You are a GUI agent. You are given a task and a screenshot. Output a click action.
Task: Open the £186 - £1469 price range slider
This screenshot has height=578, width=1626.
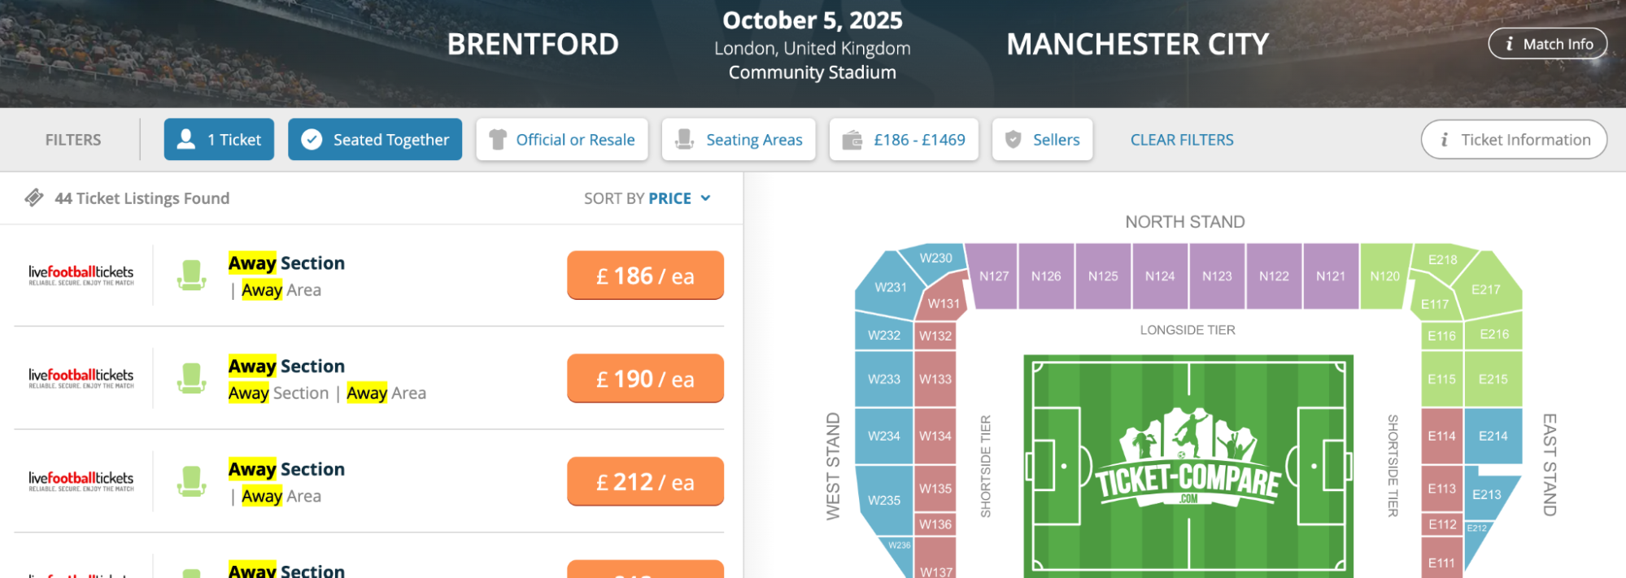pos(903,139)
